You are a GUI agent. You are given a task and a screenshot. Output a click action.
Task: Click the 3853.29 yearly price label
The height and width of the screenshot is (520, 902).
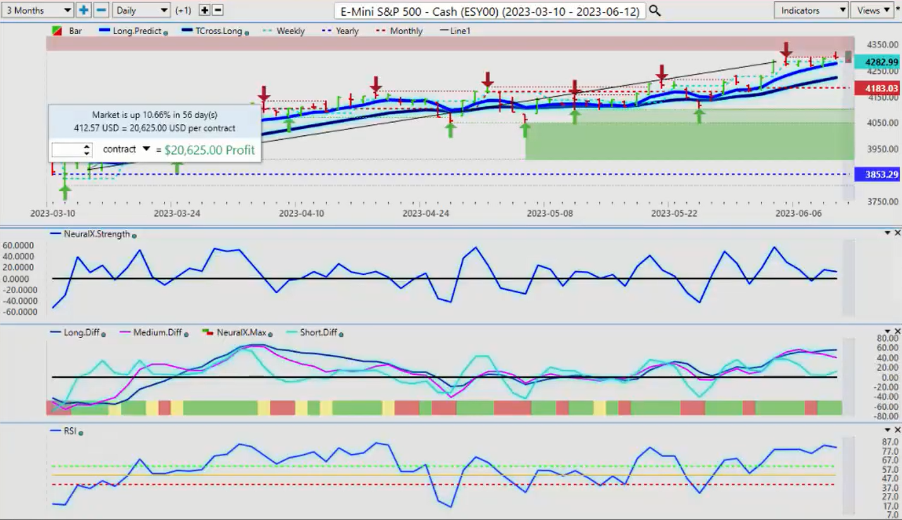tap(877, 174)
